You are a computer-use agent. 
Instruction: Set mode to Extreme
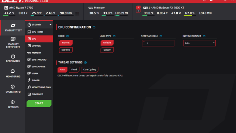tap(66, 50)
